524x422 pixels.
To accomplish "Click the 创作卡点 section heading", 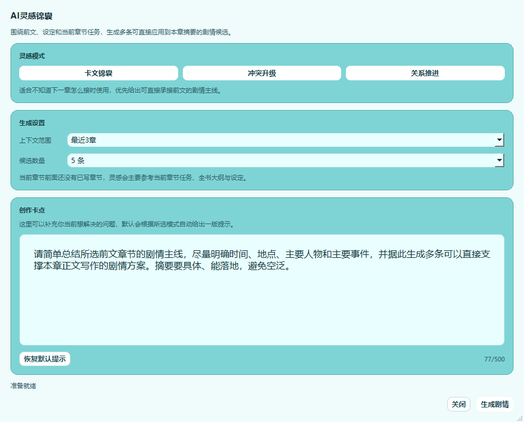I will point(32,210).
